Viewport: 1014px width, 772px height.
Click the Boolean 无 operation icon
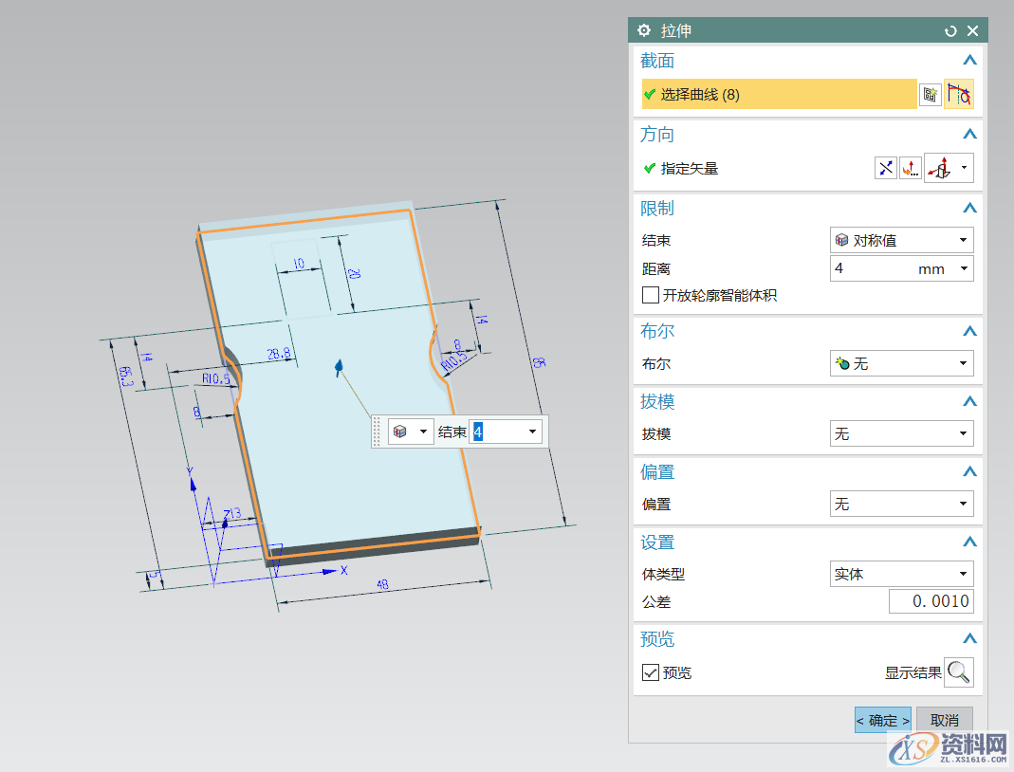coord(845,363)
